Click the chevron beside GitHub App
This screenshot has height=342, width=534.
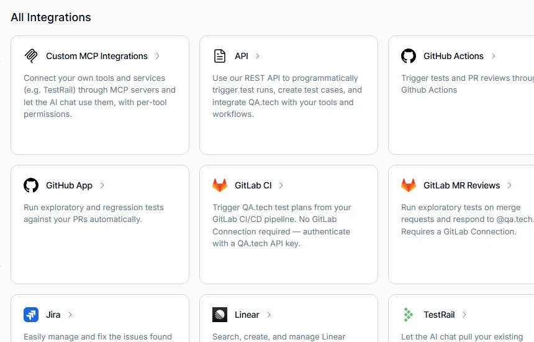coord(102,185)
